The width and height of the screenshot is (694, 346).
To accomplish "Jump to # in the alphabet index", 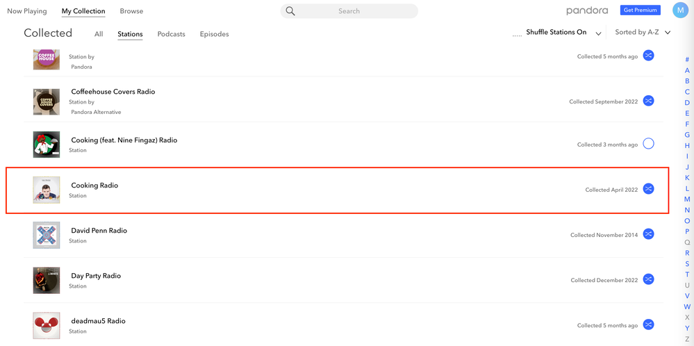I will (x=687, y=59).
